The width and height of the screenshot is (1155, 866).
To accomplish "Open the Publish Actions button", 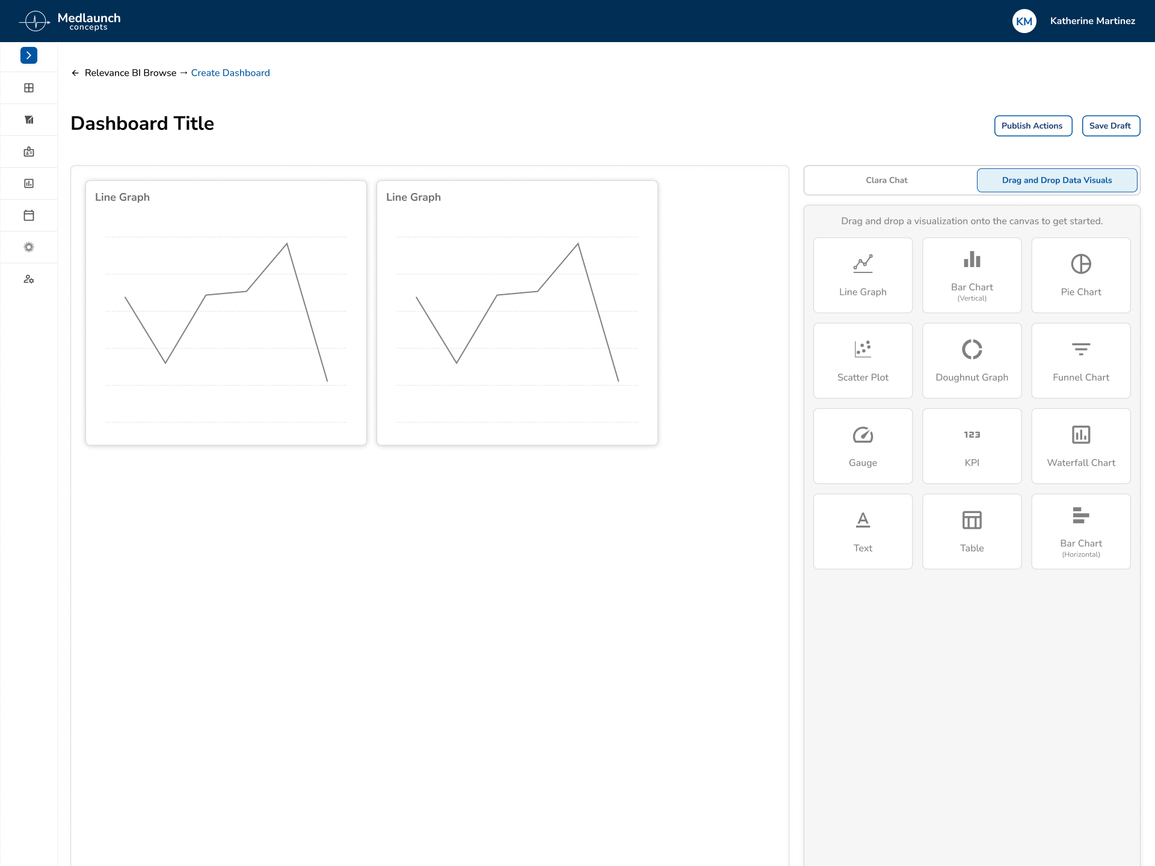I will point(1033,126).
